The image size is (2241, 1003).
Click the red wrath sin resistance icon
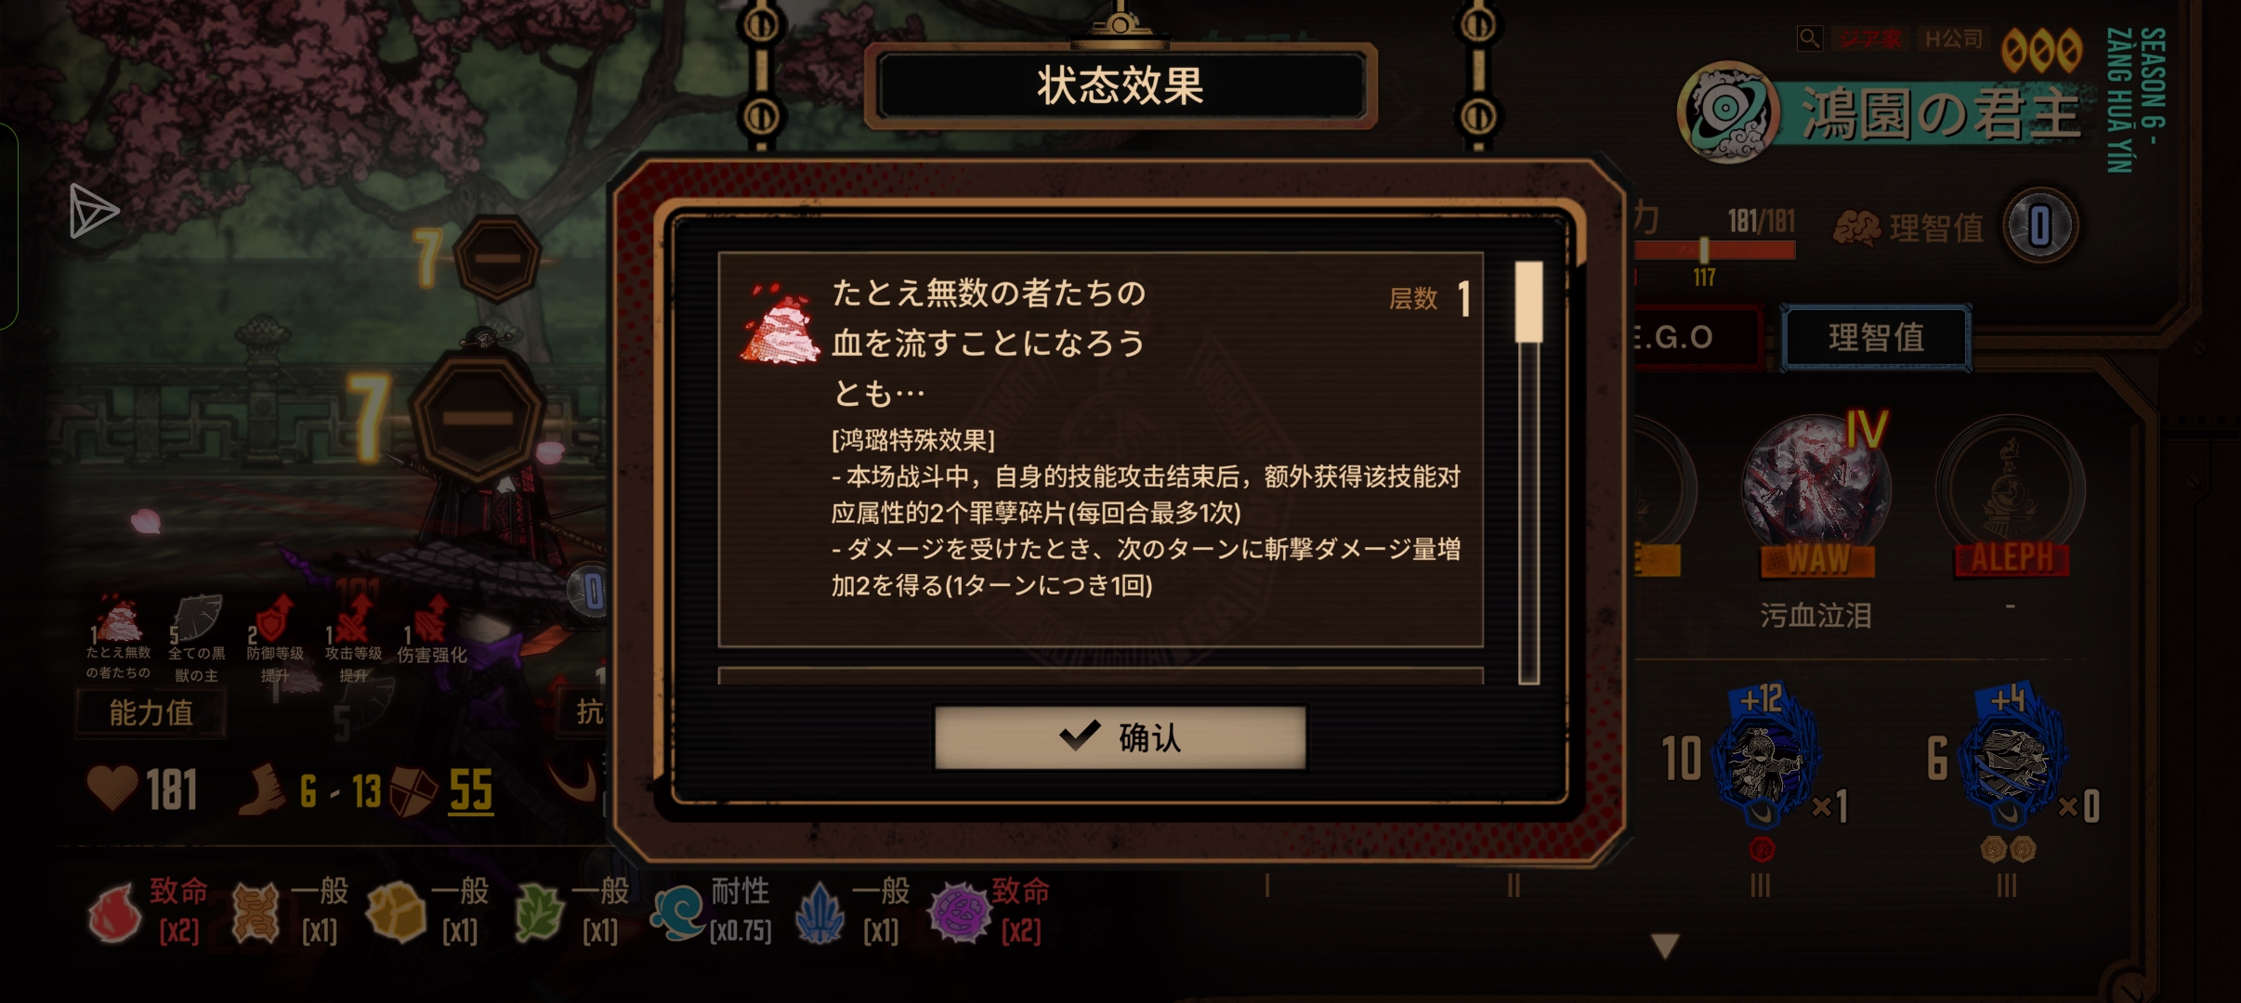coord(115,913)
